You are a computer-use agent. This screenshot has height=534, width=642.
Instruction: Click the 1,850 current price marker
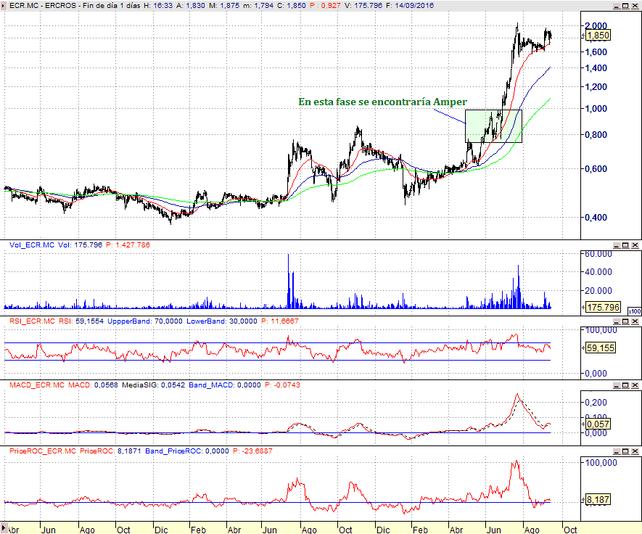(x=598, y=35)
